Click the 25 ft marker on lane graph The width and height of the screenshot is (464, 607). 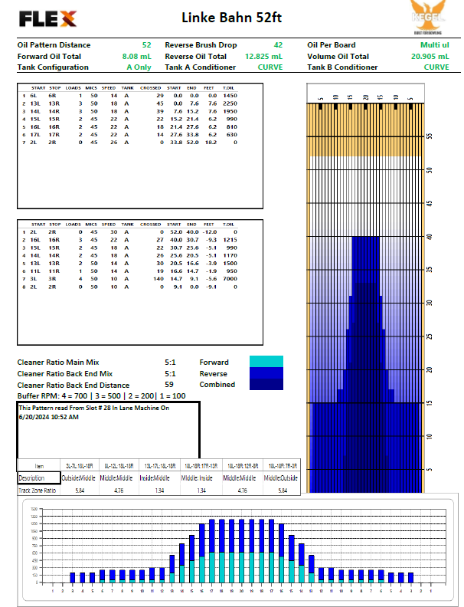[430, 336]
